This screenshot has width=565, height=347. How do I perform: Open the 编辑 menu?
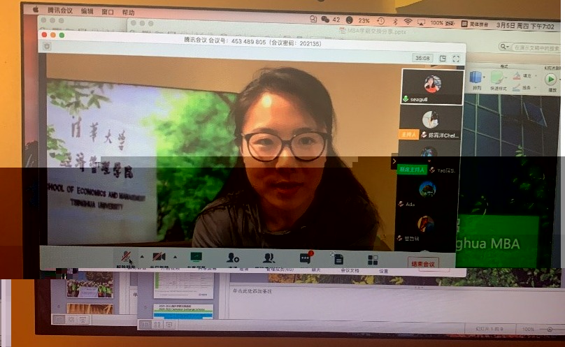(87, 11)
